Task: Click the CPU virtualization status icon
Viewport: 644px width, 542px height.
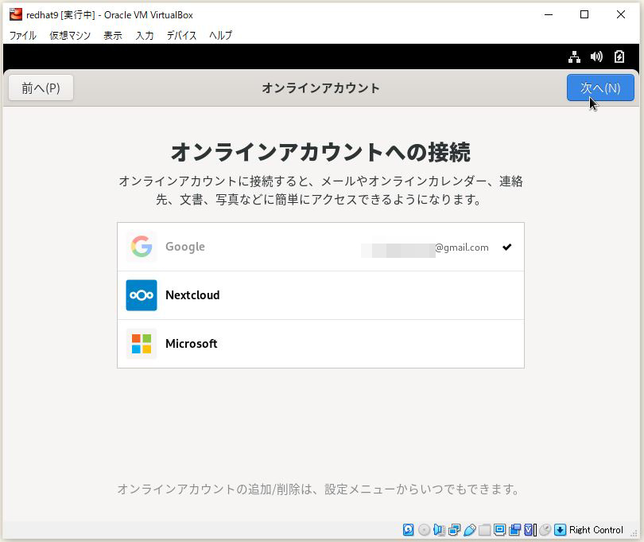Action: [x=530, y=529]
